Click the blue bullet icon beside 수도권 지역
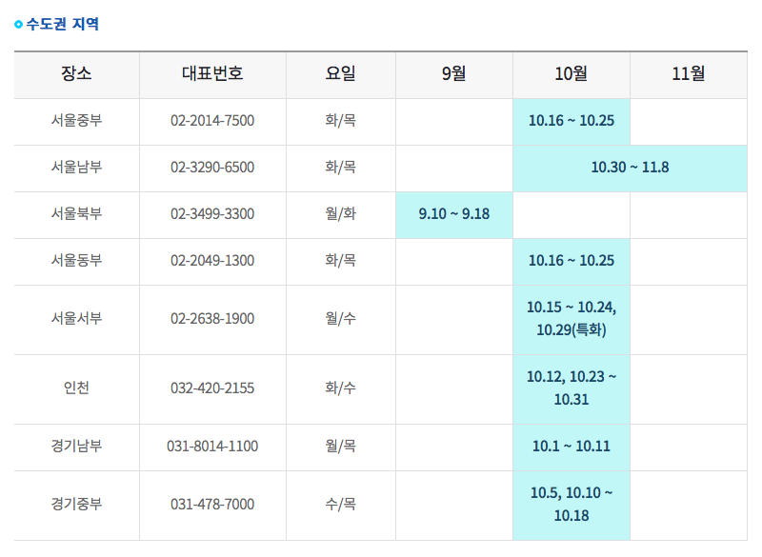Screen dimensions: 762x557 tap(19, 25)
